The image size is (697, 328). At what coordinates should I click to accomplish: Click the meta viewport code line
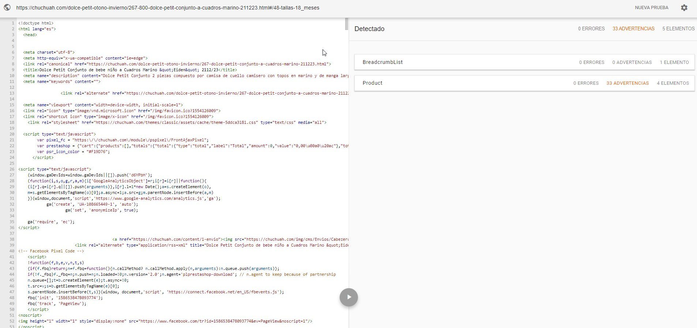tap(103, 105)
